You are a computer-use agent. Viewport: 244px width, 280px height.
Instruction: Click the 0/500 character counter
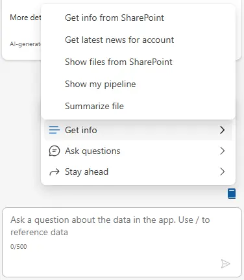[x=19, y=247]
